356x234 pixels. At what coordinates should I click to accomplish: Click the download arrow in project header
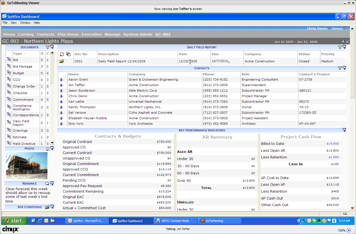(343, 41)
